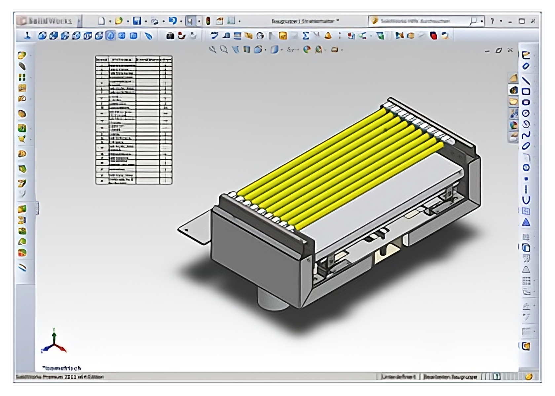The width and height of the screenshot is (555, 396).
Task: Expand the SolidWorks logo menu arrow
Action: (x=79, y=21)
